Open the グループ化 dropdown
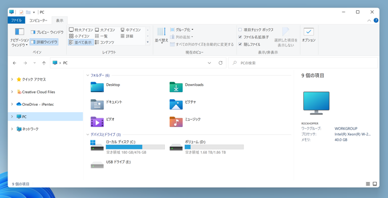The height and width of the screenshot is (198, 388). (182, 30)
